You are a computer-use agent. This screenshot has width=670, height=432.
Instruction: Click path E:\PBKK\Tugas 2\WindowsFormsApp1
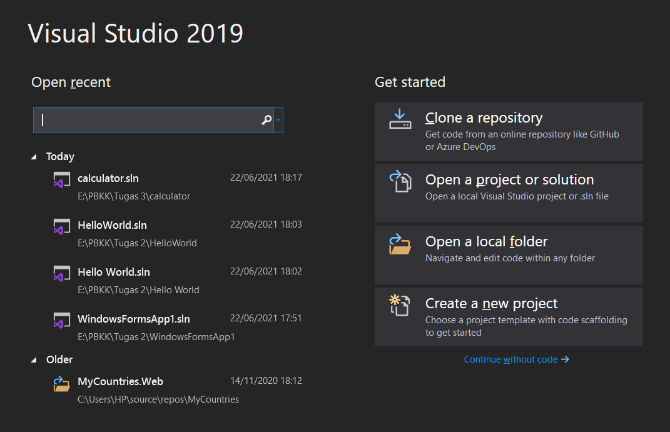156,337
